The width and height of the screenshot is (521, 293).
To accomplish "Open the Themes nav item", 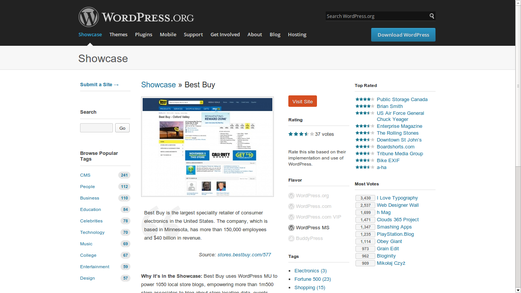I will pos(118,34).
